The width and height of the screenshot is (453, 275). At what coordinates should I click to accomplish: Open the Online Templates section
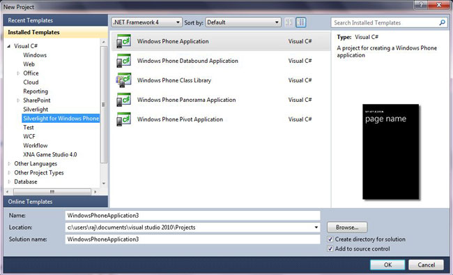point(56,202)
